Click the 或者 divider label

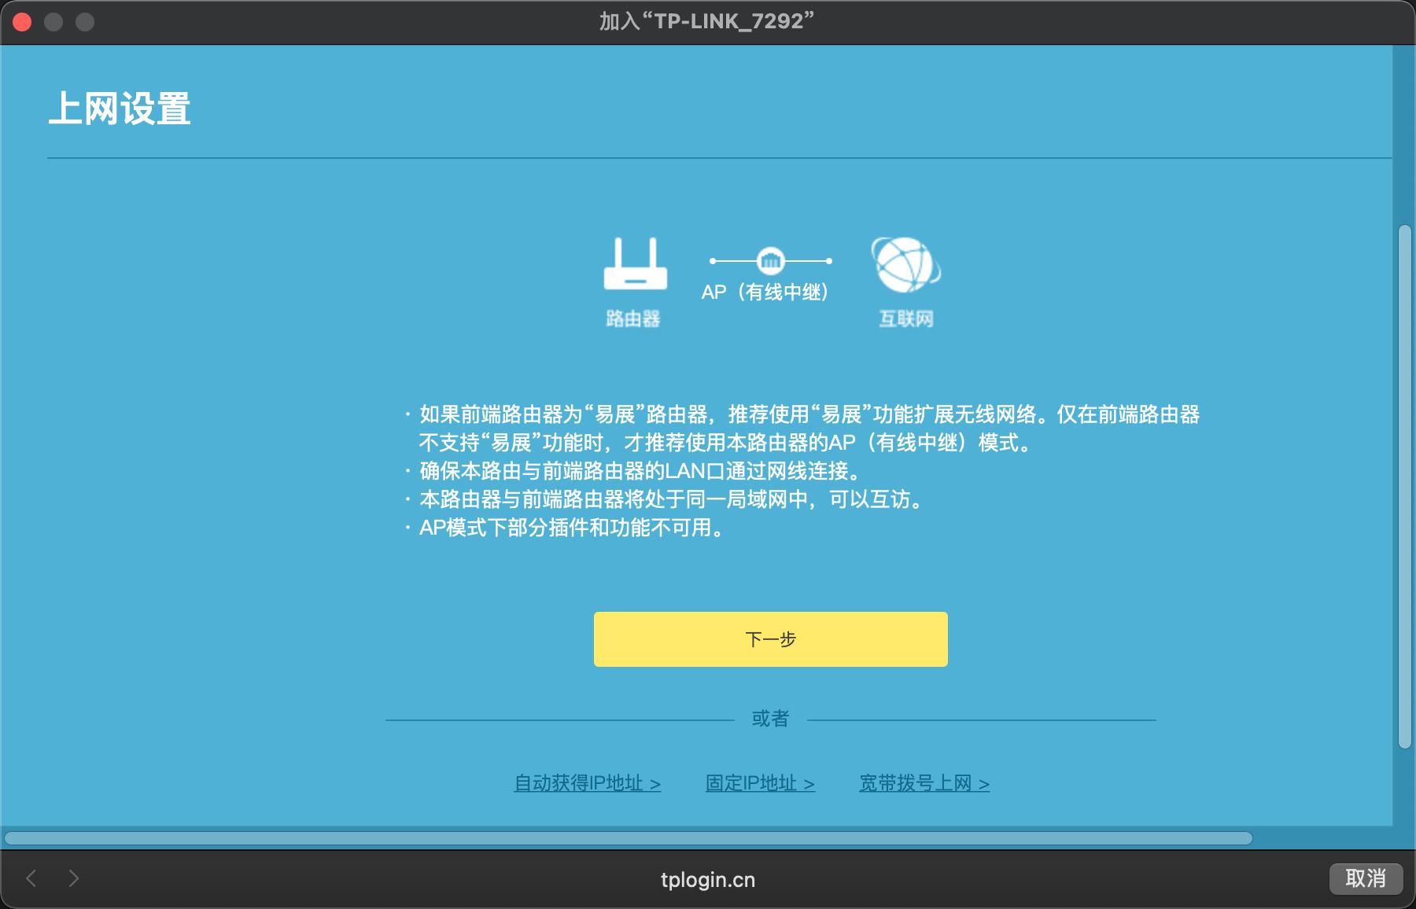point(770,717)
